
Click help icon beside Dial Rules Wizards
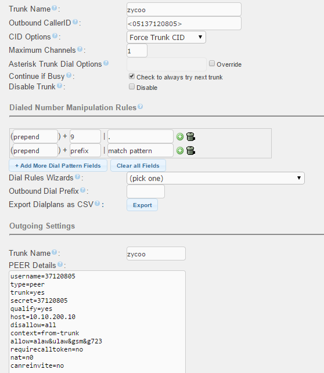pyautogui.click(x=77, y=177)
